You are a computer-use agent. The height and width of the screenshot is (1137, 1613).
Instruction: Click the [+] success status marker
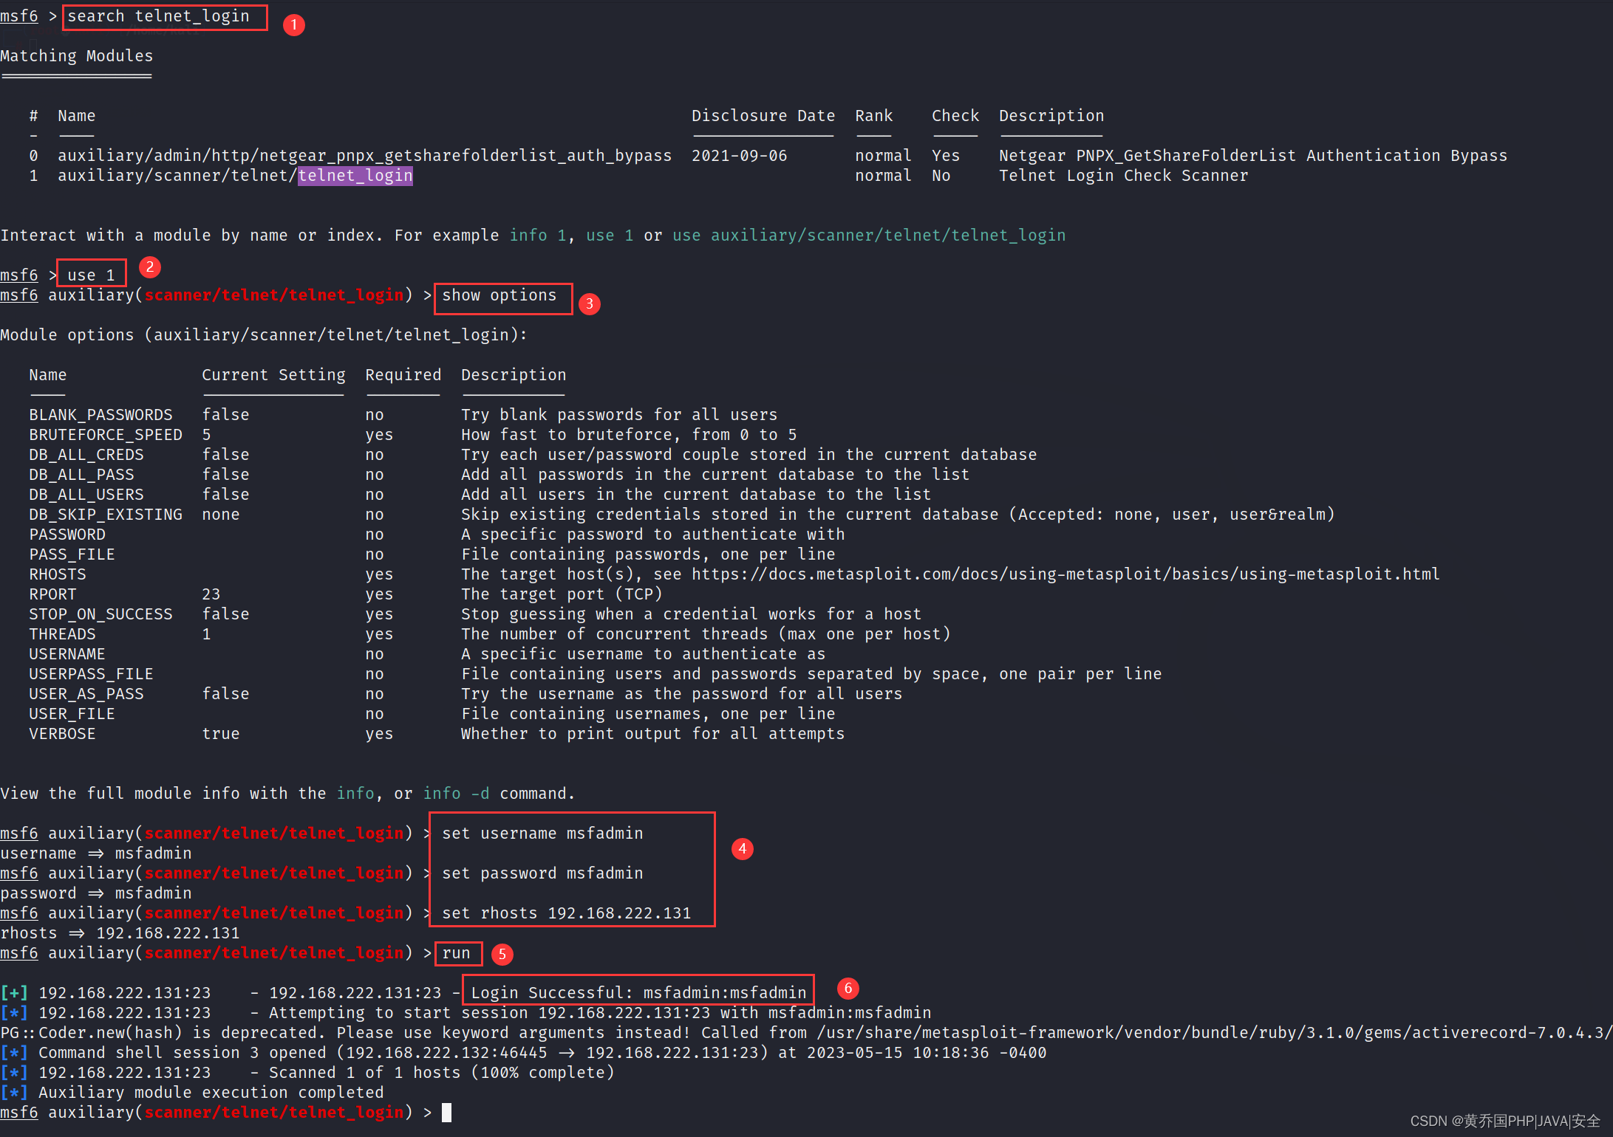coord(14,993)
